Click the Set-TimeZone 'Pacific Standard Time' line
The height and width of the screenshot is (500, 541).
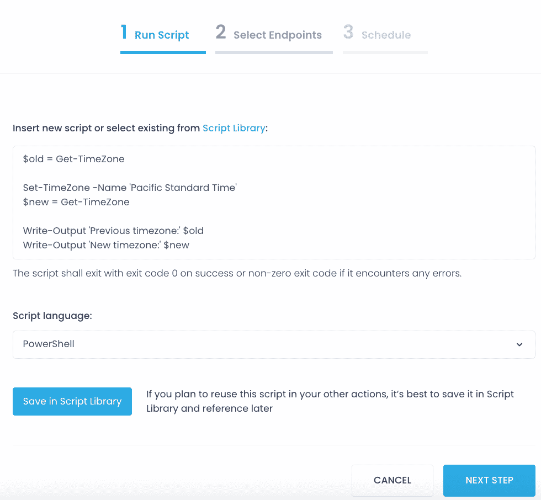[x=130, y=188]
